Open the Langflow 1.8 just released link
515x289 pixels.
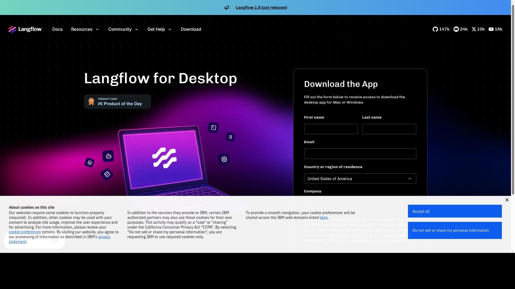click(261, 7)
